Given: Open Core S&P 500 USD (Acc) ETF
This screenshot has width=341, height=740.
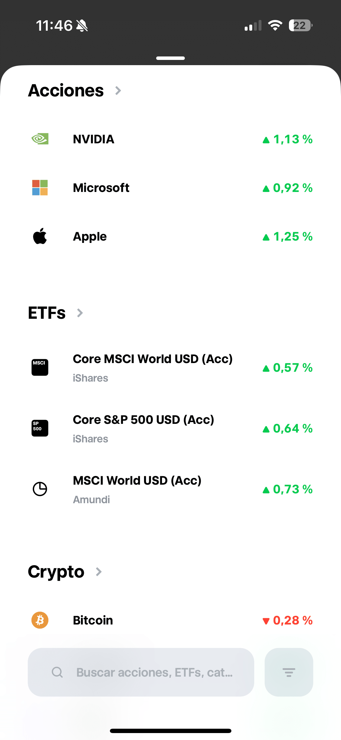Looking at the screenshot, I should 143,420.
